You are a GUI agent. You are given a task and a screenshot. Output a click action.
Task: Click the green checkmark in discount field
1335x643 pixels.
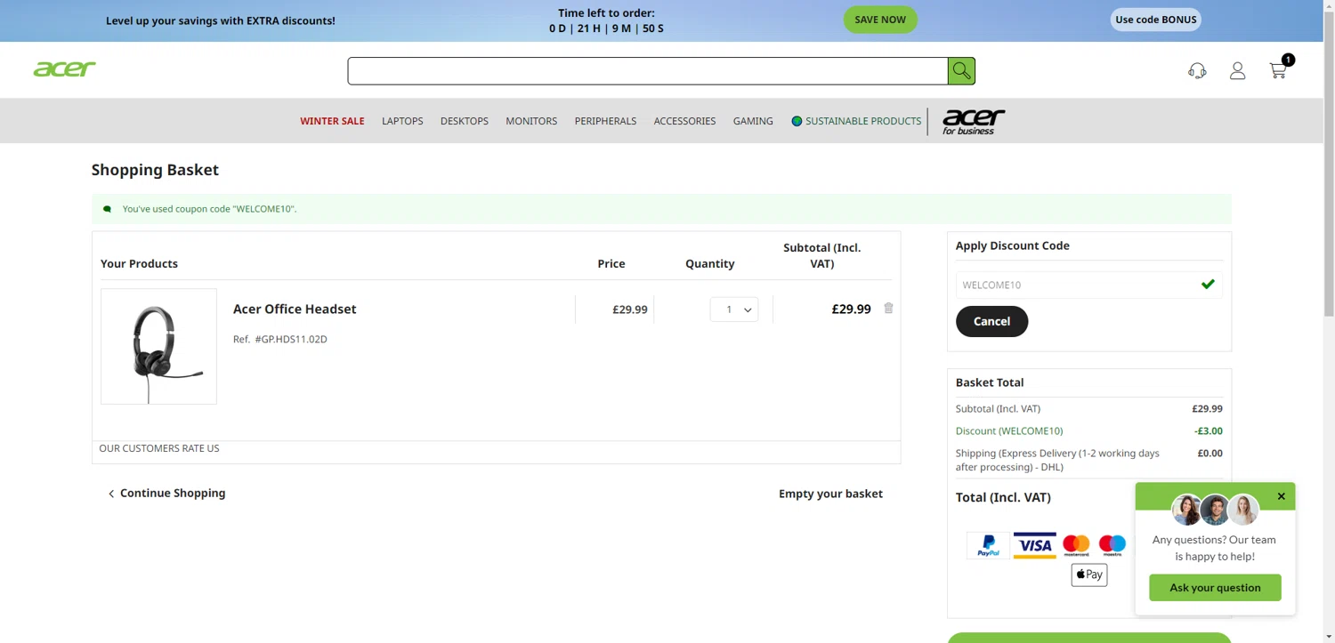point(1208,285)
